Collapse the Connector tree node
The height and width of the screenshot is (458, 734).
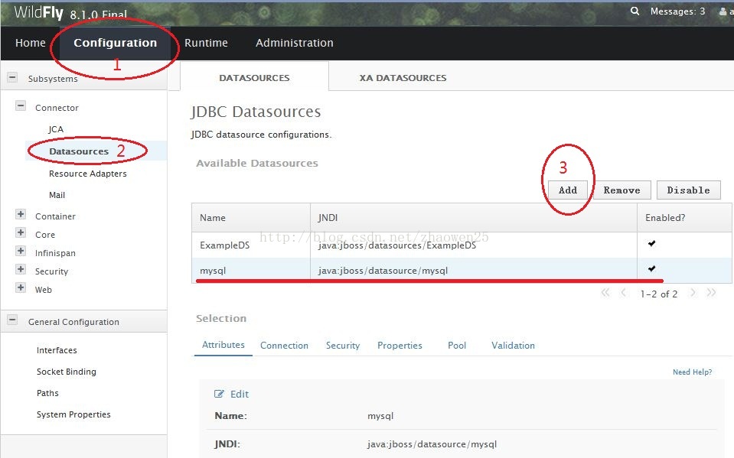tap(21, 106)
